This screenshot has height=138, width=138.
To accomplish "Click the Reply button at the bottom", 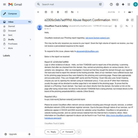I will point(52,132).
